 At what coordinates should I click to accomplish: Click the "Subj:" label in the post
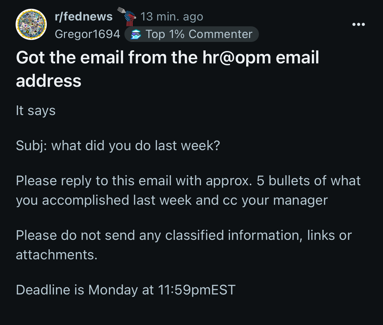(x=32, y=146)
